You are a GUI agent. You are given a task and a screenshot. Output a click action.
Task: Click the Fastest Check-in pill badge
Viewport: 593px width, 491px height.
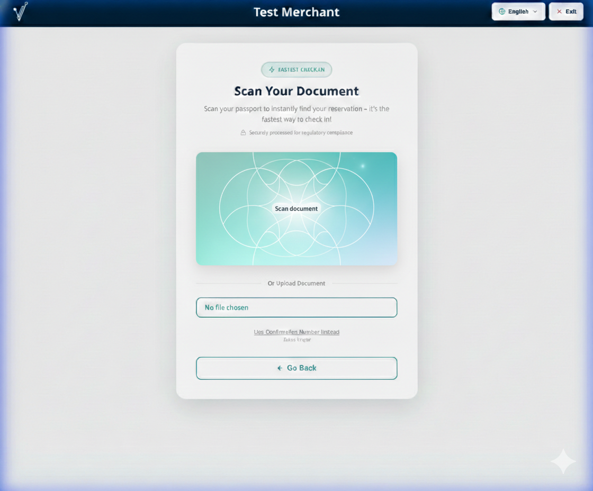[x=296, y=69]
